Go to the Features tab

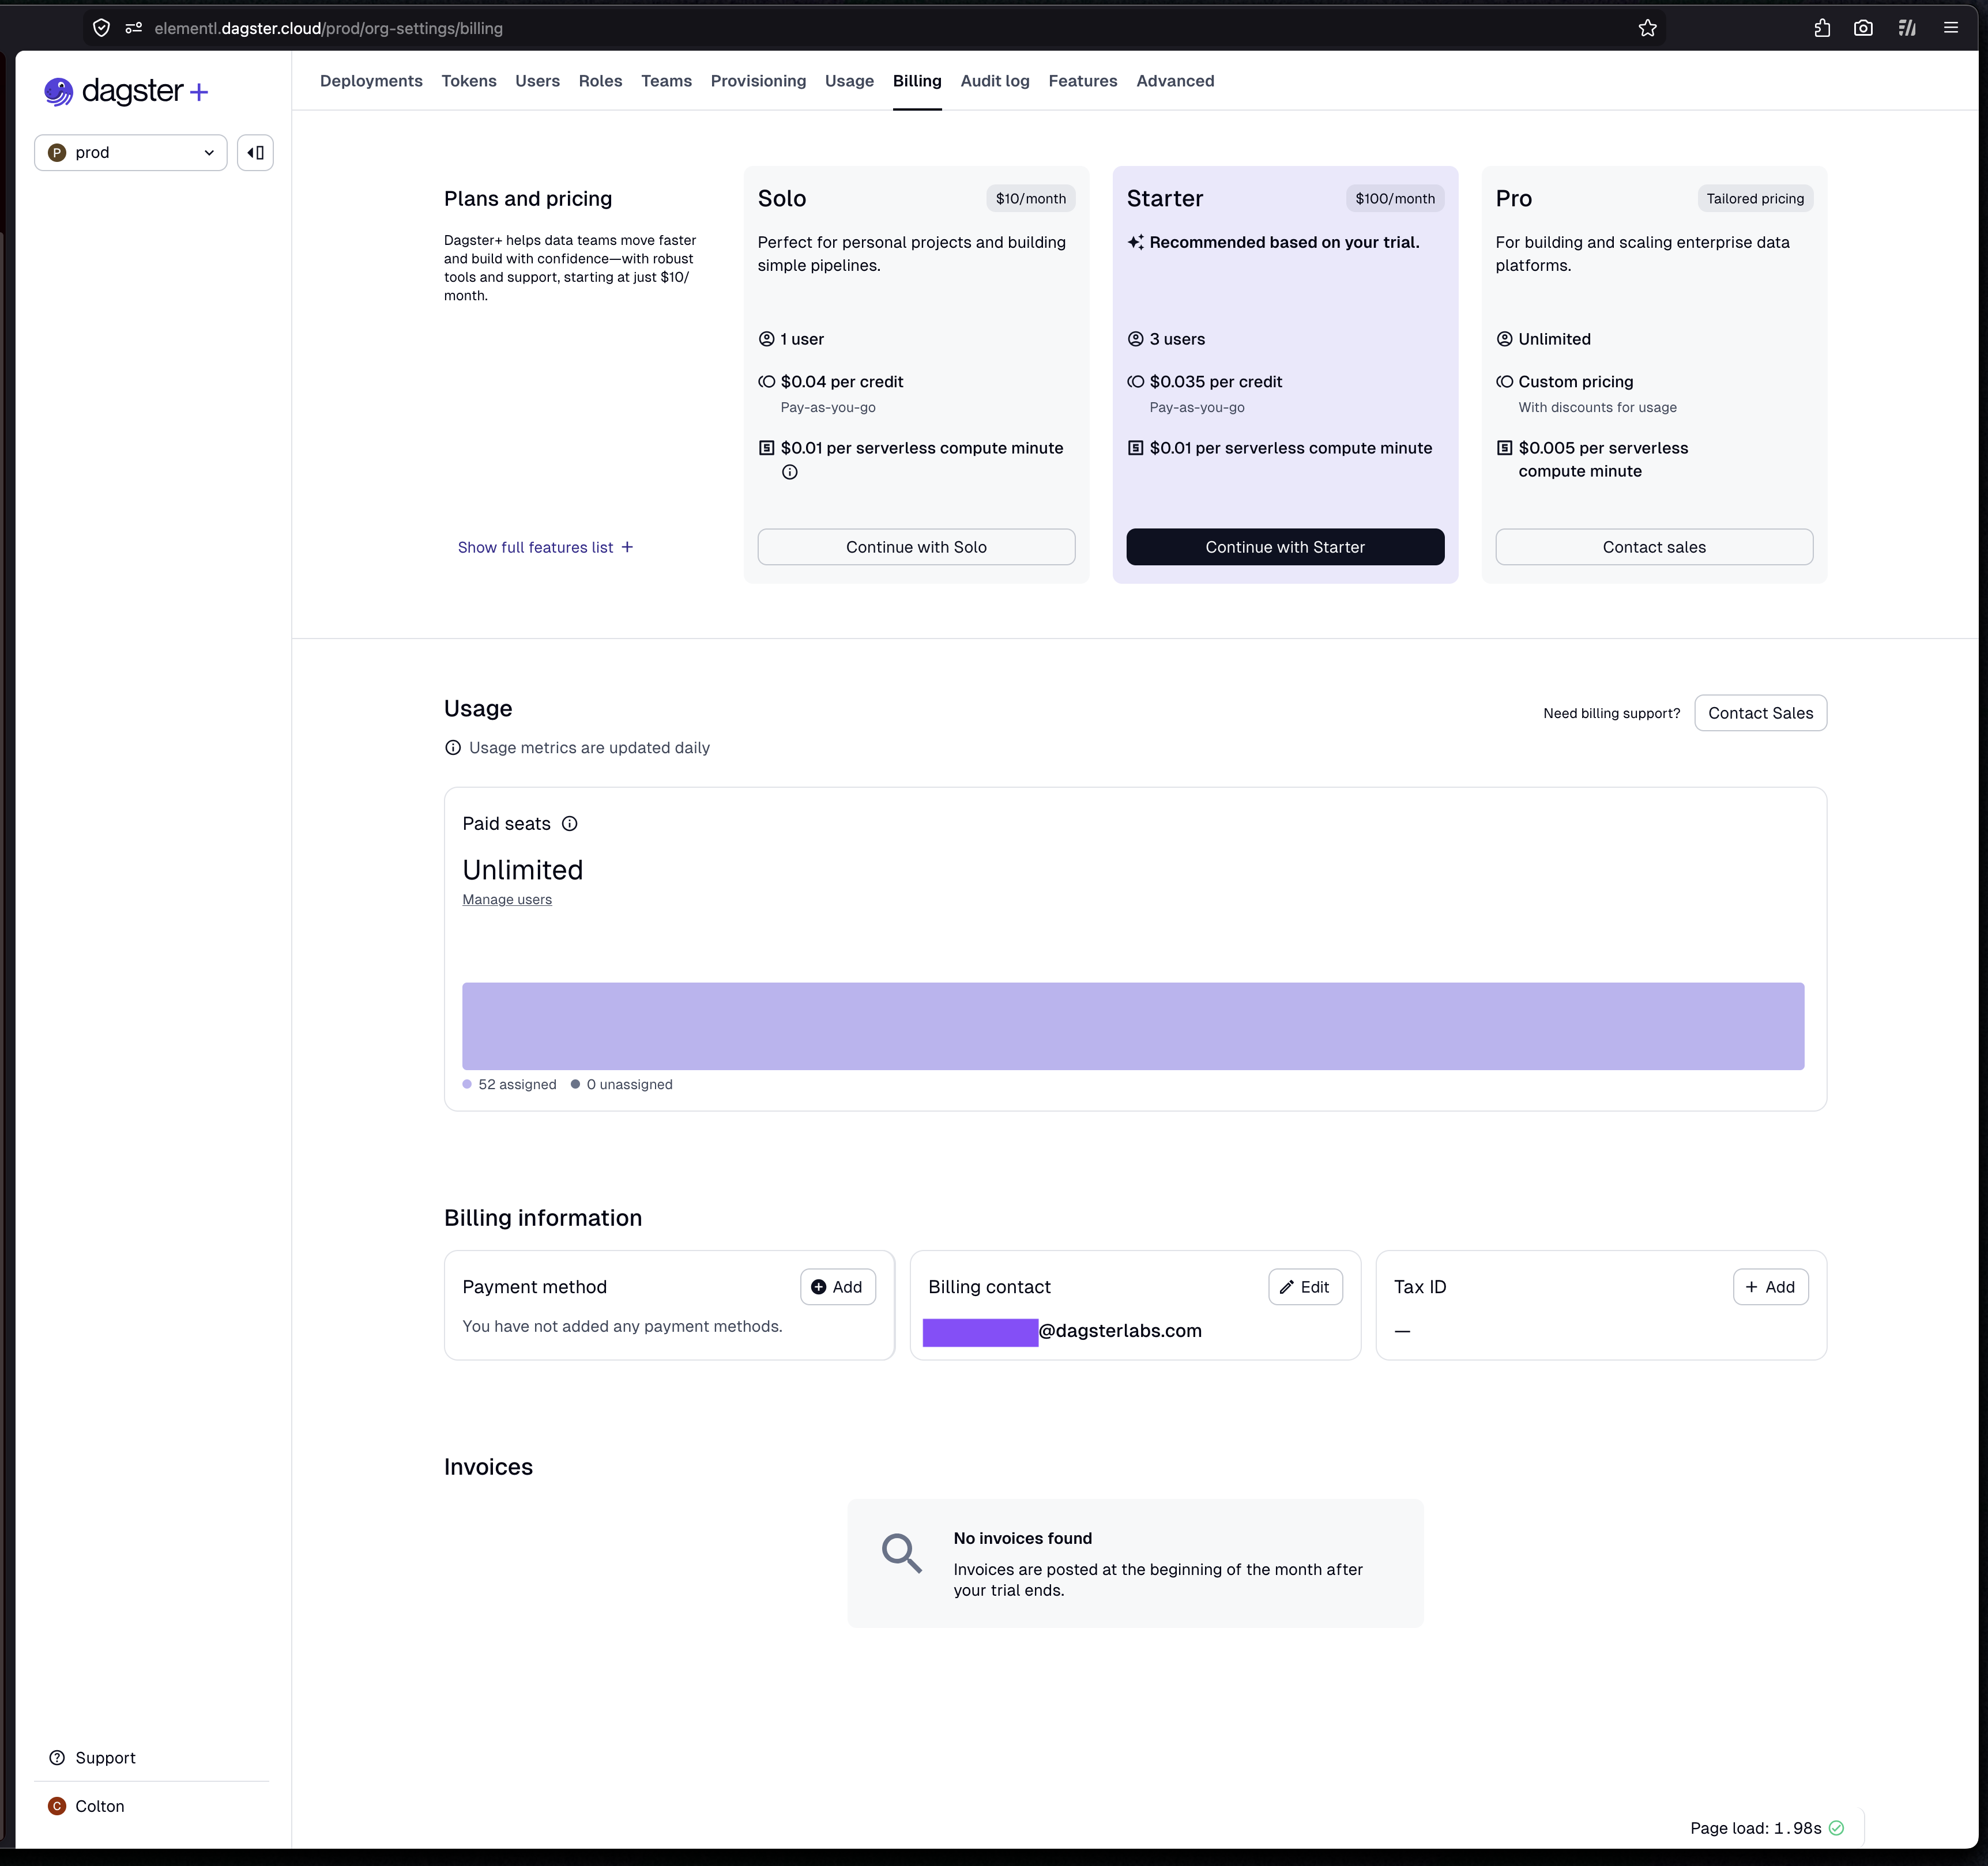pos(1083,81)
